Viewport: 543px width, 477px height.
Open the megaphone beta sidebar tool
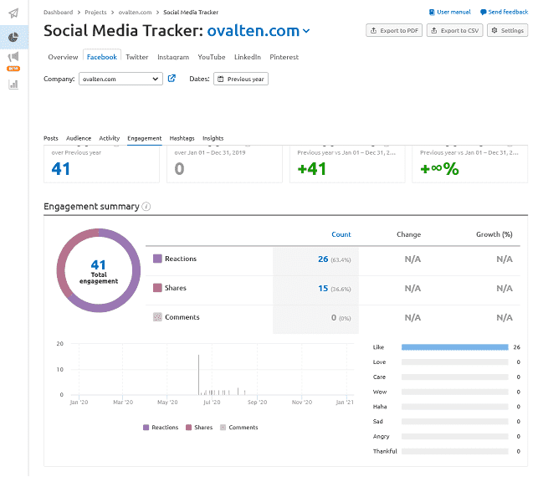pos(13,56)
